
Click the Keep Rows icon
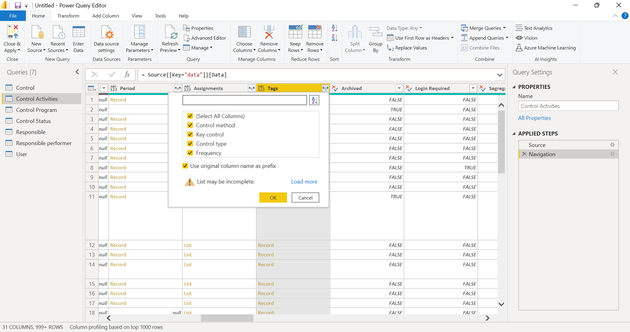tap(295, 32)
